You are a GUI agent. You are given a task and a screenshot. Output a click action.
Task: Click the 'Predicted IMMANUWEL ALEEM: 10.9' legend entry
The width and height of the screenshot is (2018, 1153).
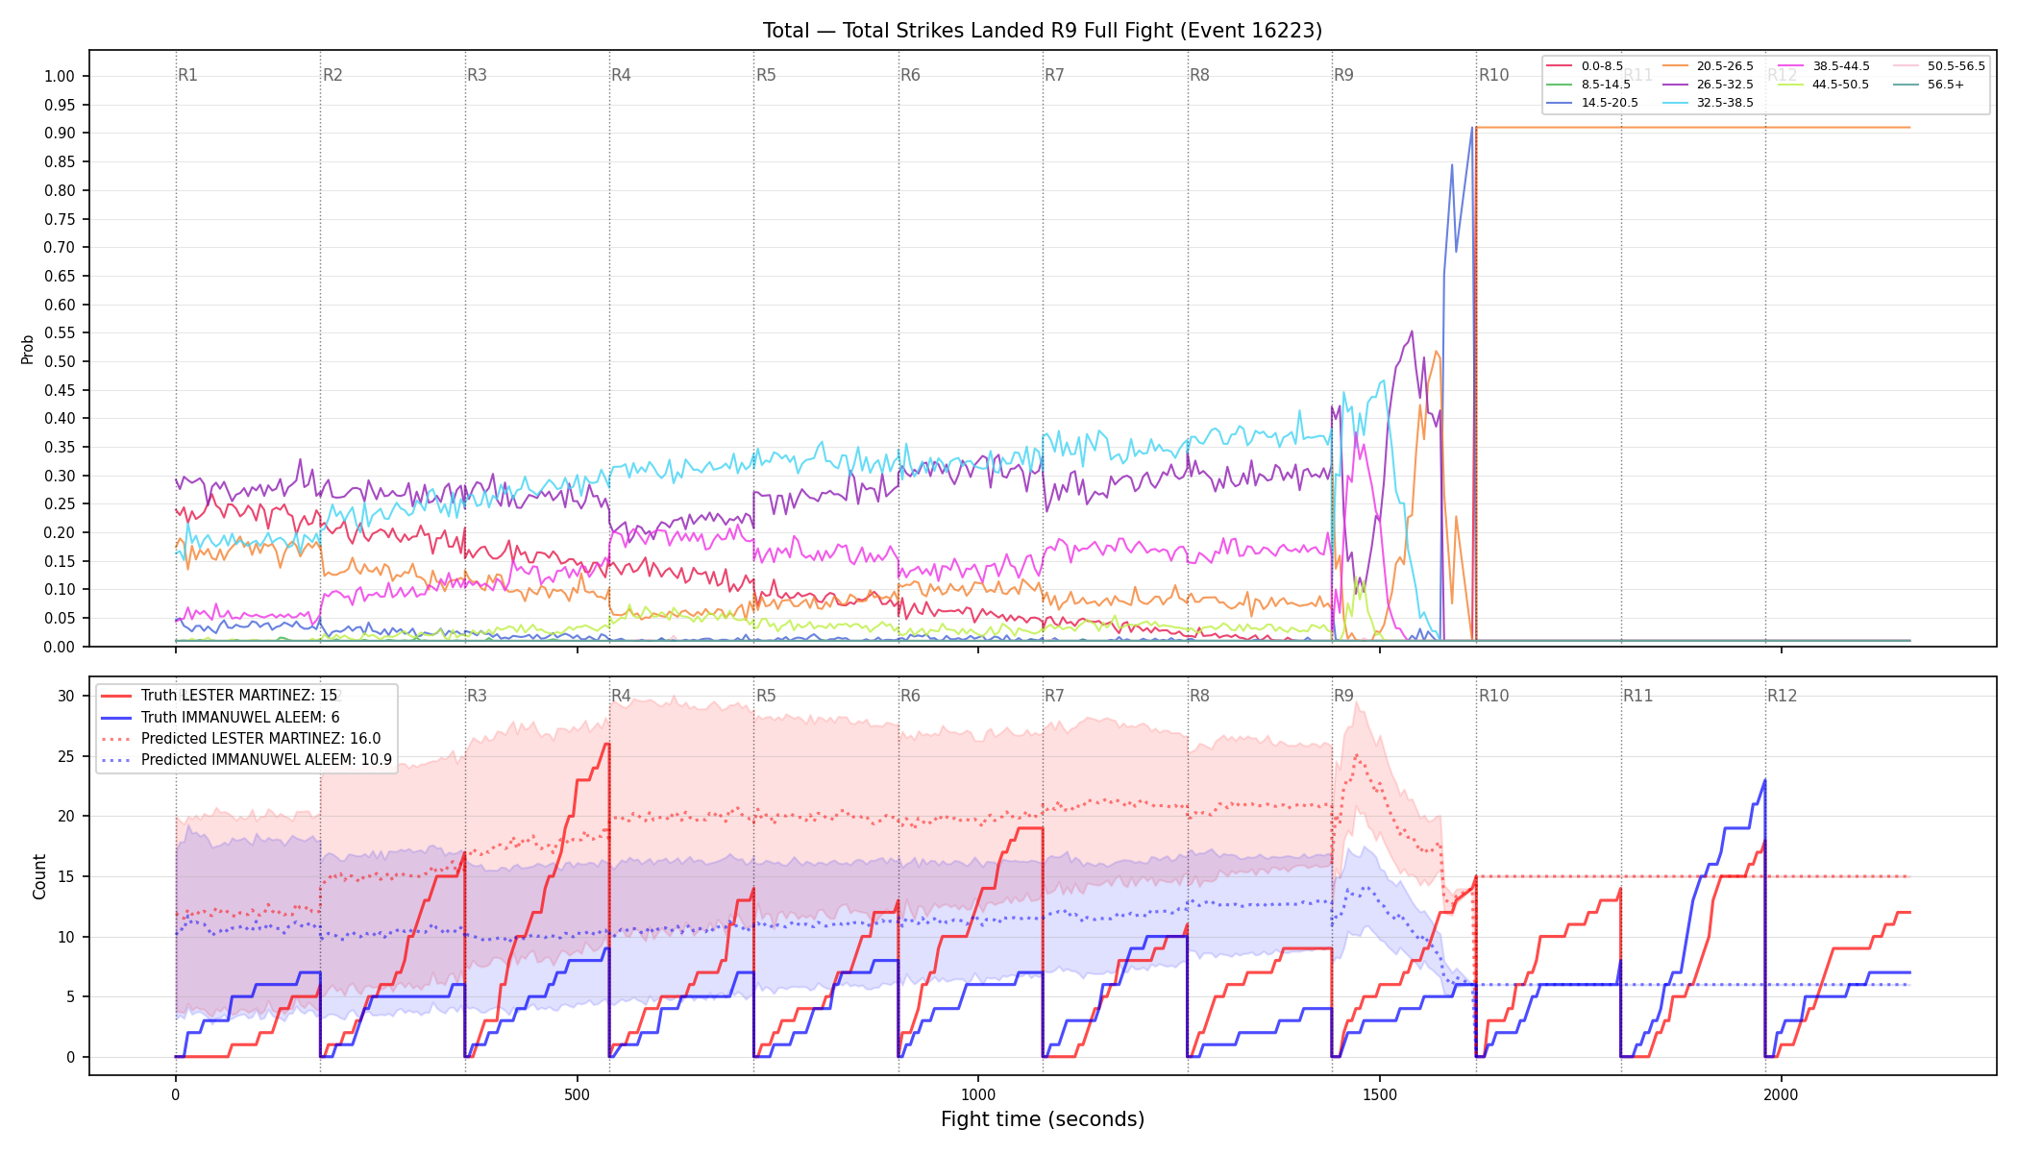pyautogui.click(x=247, y=760)
